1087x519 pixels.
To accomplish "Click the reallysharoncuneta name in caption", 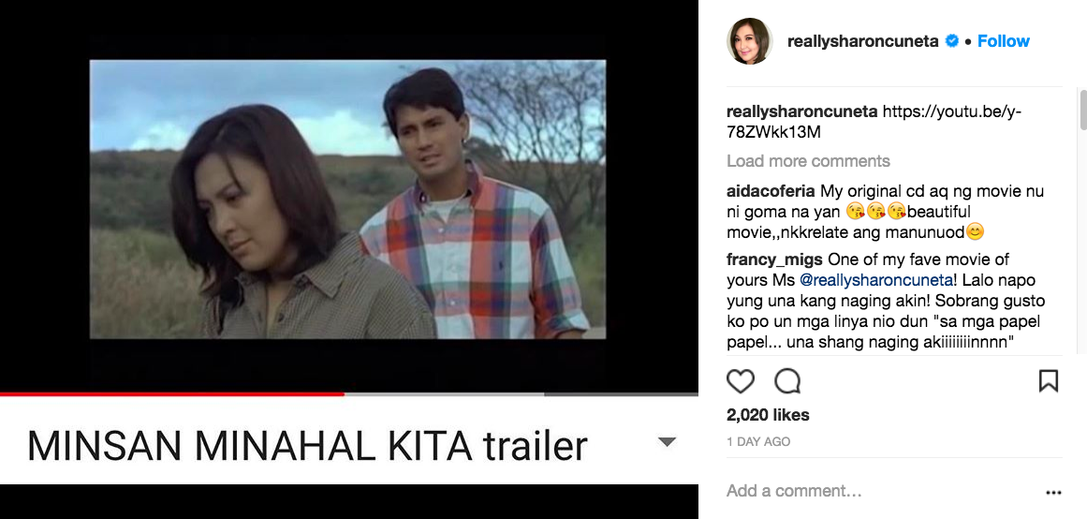I will 802,111.
